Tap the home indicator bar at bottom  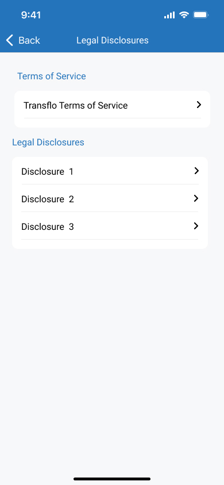click(112, 479)
